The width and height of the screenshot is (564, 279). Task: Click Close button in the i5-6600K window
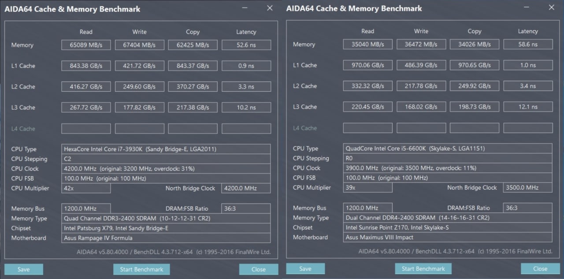[x=540, y=268]
